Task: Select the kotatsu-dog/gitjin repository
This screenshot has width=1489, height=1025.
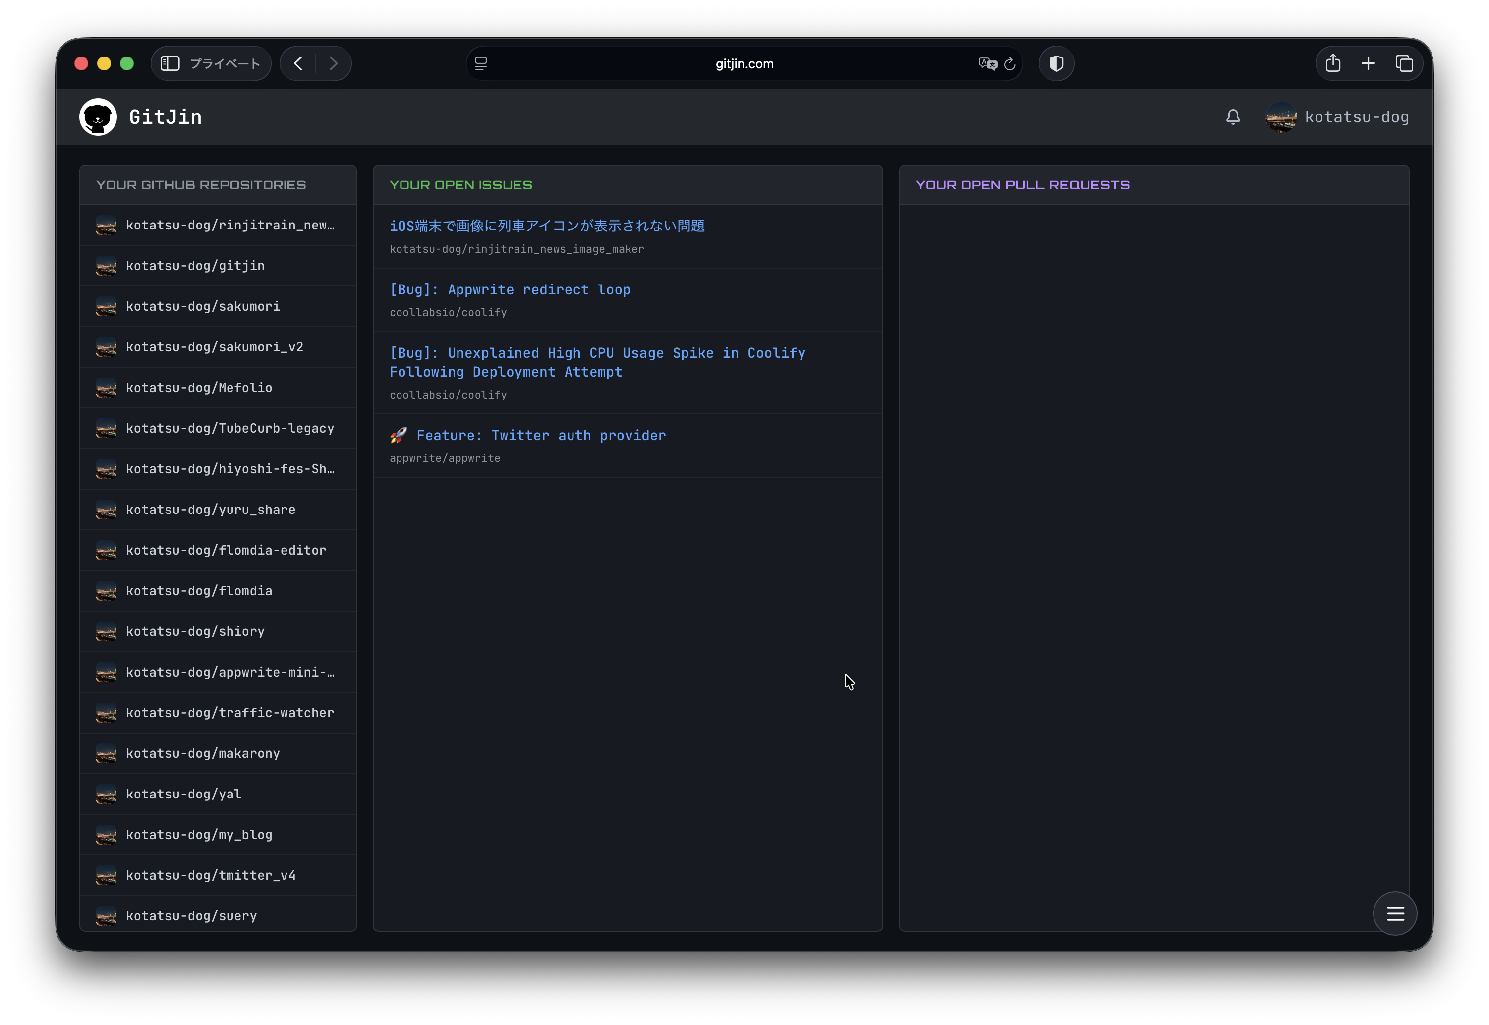Action: pos(195,265)
